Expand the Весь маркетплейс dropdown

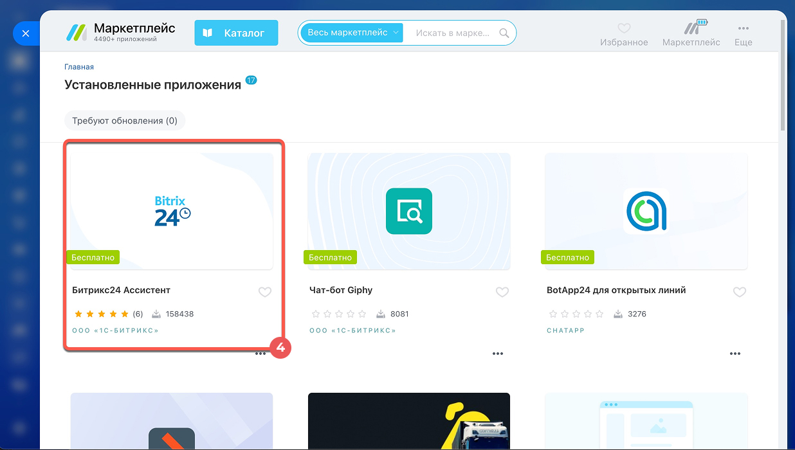pyautogui.click(x=352, y=33)
